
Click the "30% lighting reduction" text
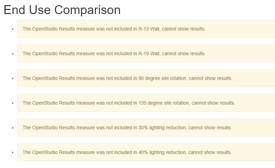pyautogui.click(x=163, y=128)
